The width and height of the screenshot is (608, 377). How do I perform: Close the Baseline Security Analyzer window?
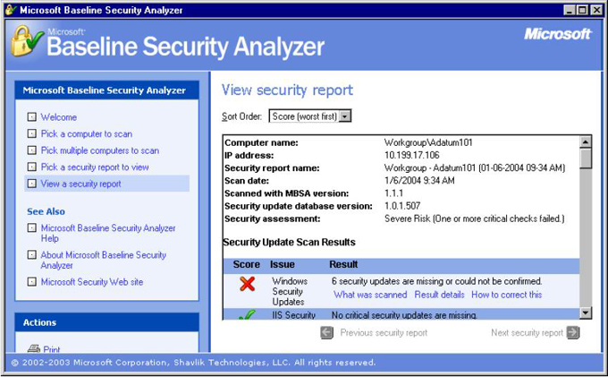click(x=596, y=10)
